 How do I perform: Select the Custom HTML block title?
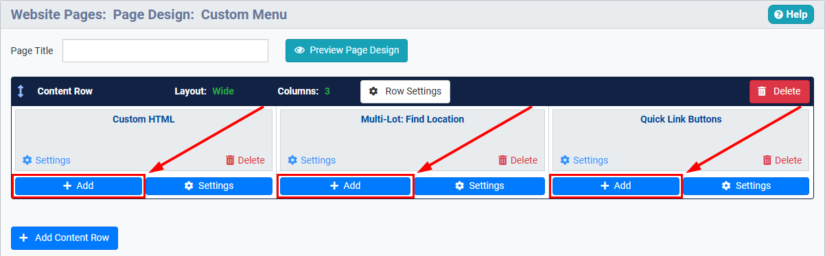tap(143, 119)
